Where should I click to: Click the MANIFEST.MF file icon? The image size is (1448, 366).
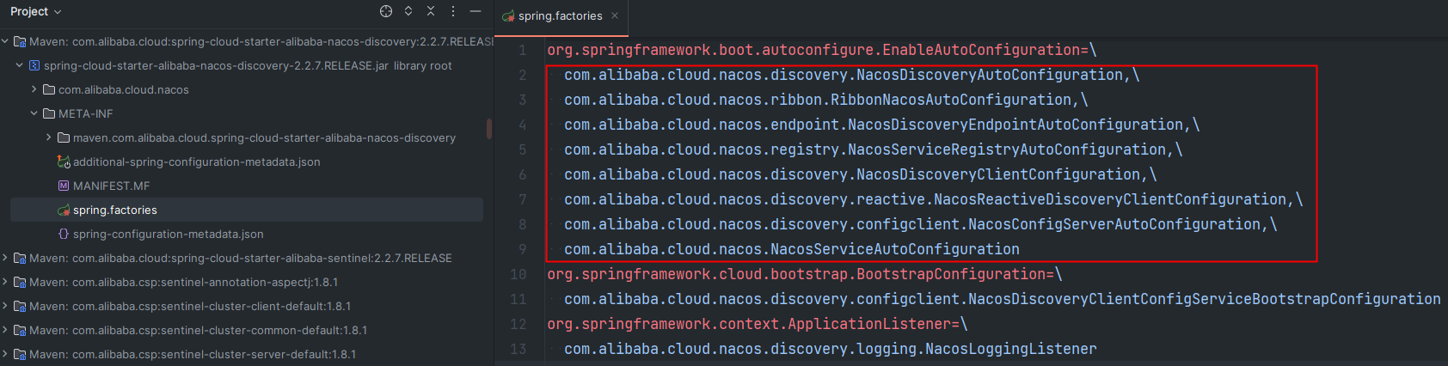pos(64,186)
